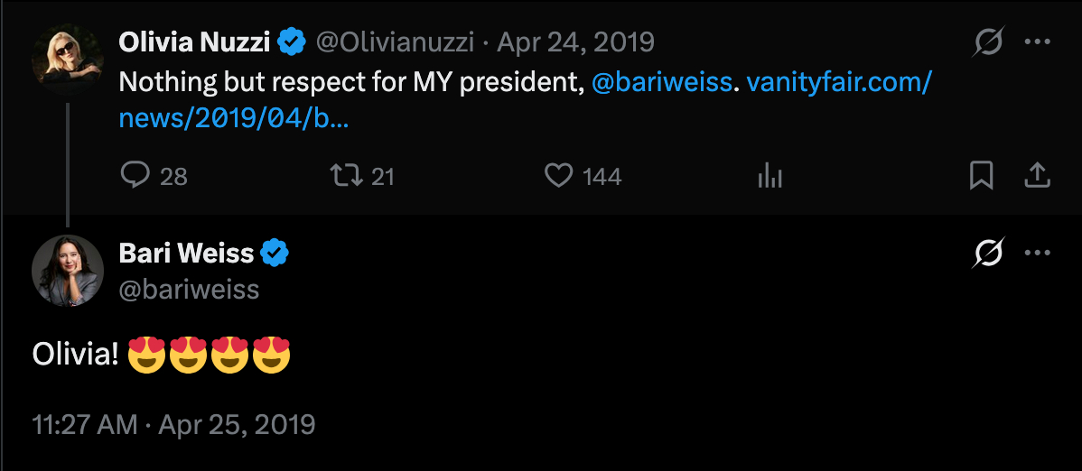Click the 11:27 AM · Apr 25, 2019 timestamp
Image resolution: width=1082 pixels, height=471 pixels.
[x=173, y=424]
